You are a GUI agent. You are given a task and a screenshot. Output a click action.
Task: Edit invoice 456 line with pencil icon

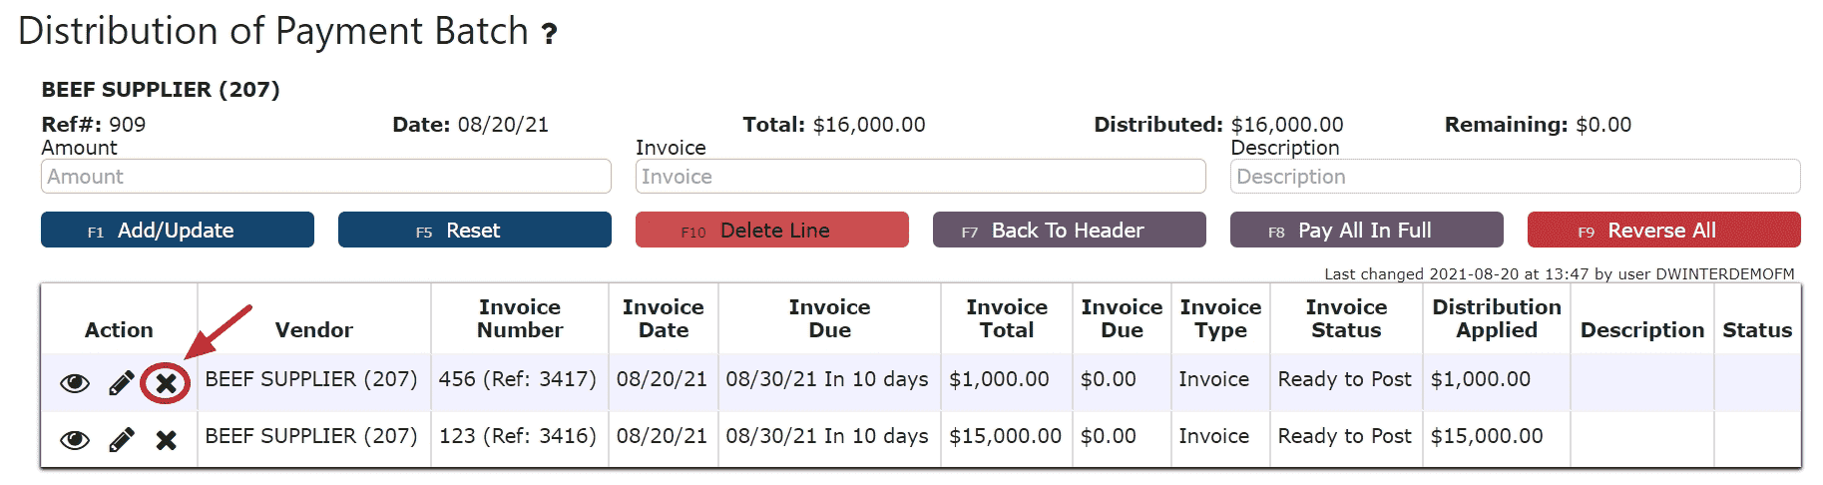point(121,383)
